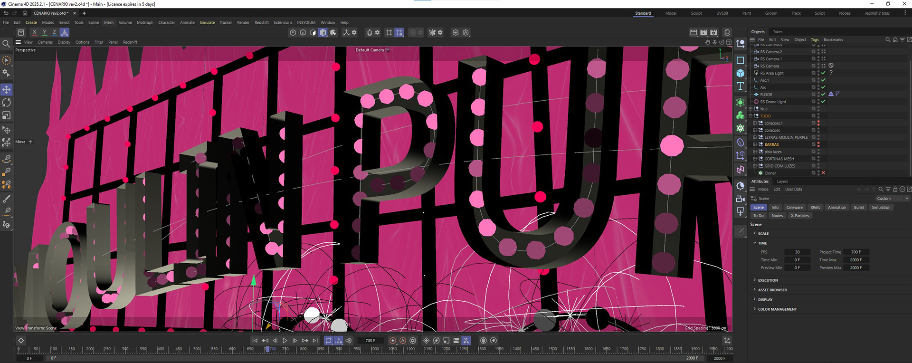Expand LETRAS MOULIN PURPLE group
This screenshot has height=363, width=912.
[755, 137]
